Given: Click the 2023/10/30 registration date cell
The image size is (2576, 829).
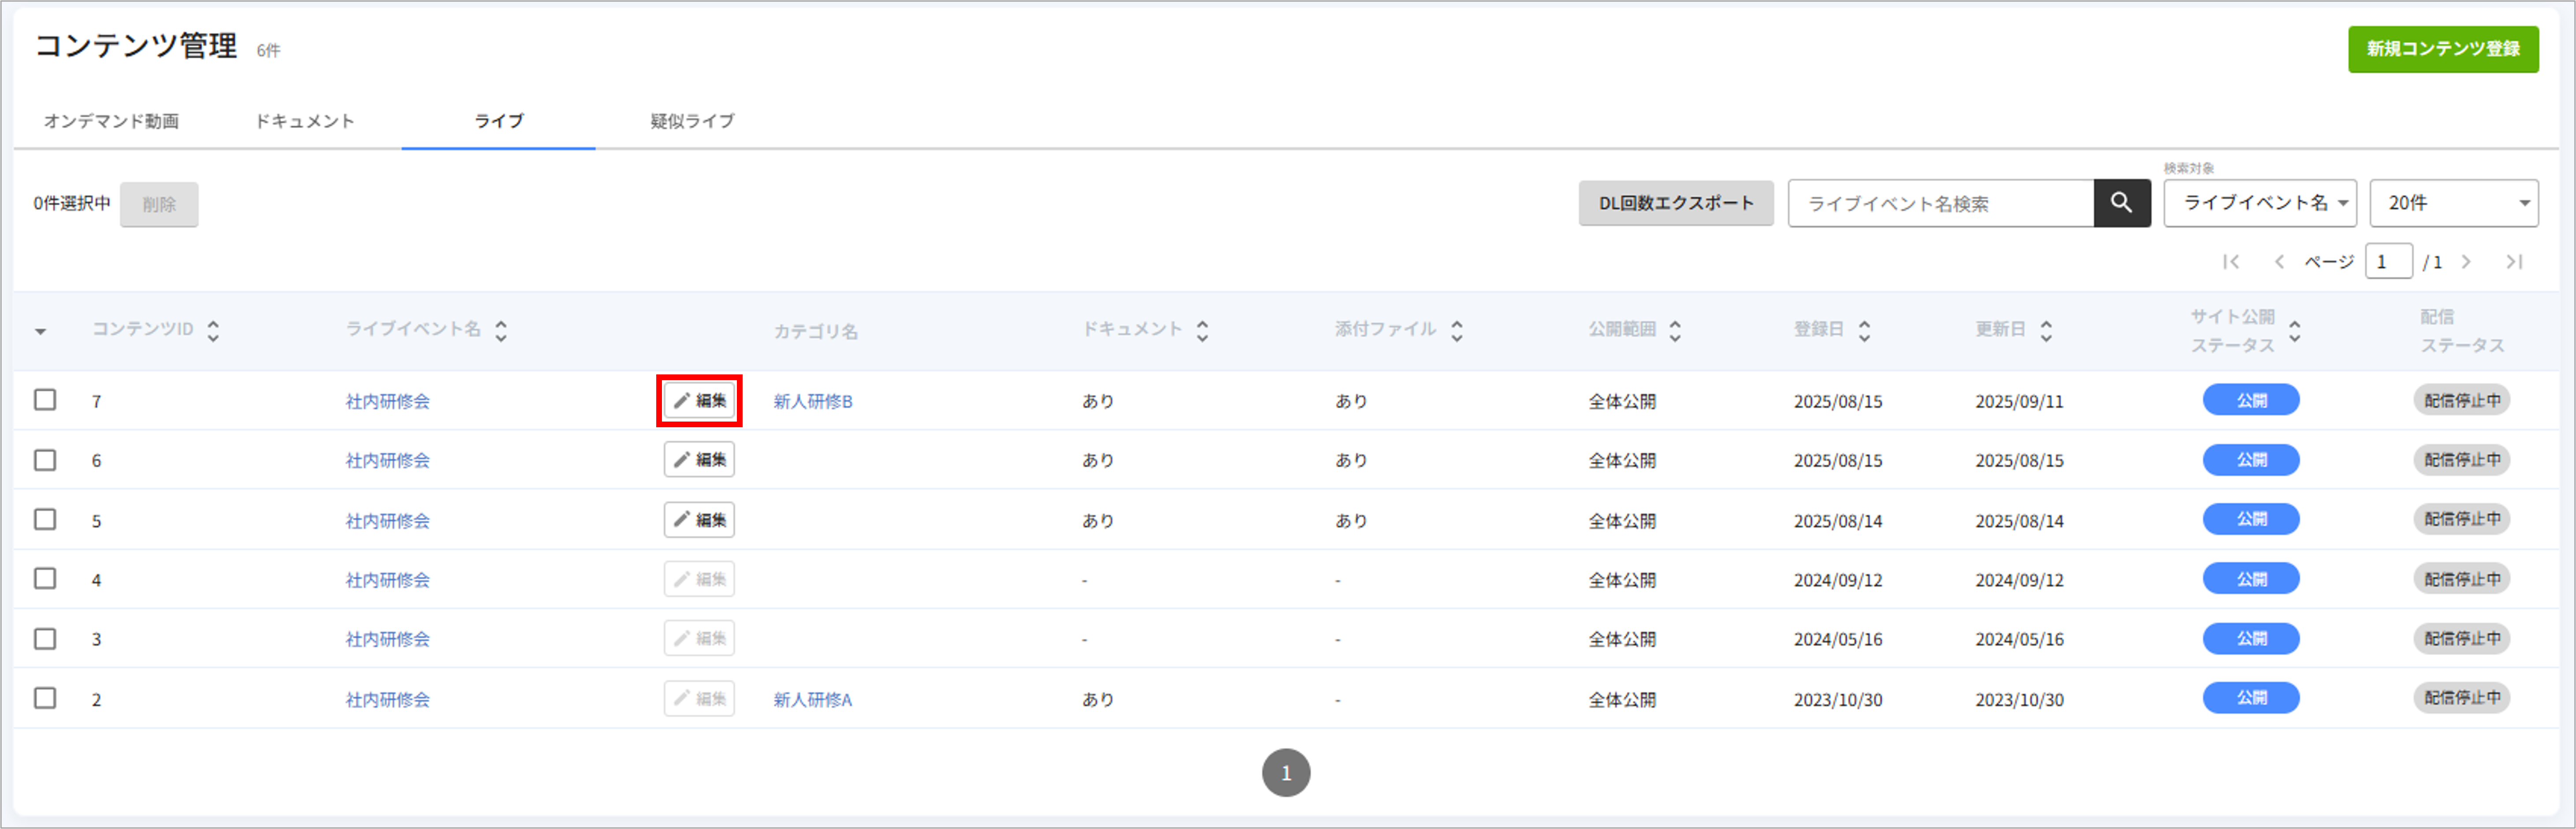Looking at the screenshot, I should (1838, 699).
